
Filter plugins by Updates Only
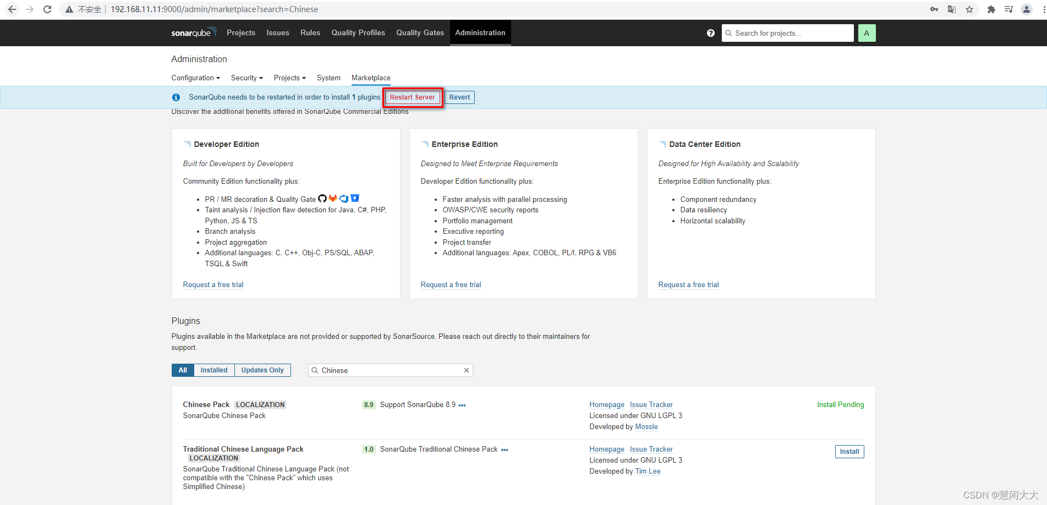click(x=262, y=370)
